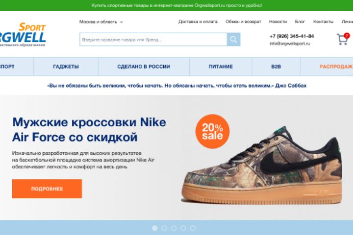This screenshot has width=353, height=235.
Task: Click the magnifier search button
Action: [233, 39]
